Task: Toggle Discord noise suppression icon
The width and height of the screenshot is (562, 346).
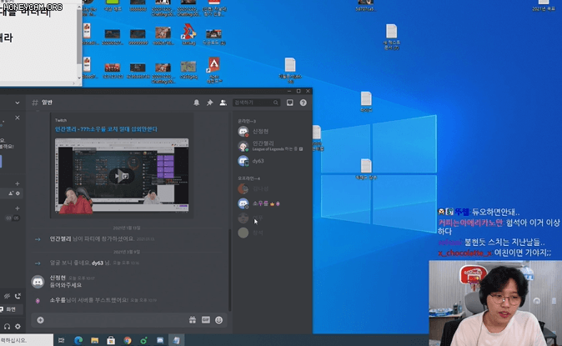Action: [7, 296]
